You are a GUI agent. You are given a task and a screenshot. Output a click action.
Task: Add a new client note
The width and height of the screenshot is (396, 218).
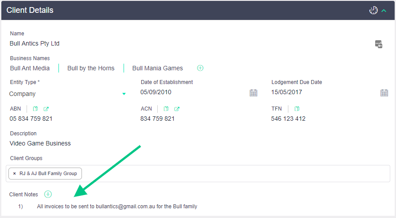click(48, 195)
